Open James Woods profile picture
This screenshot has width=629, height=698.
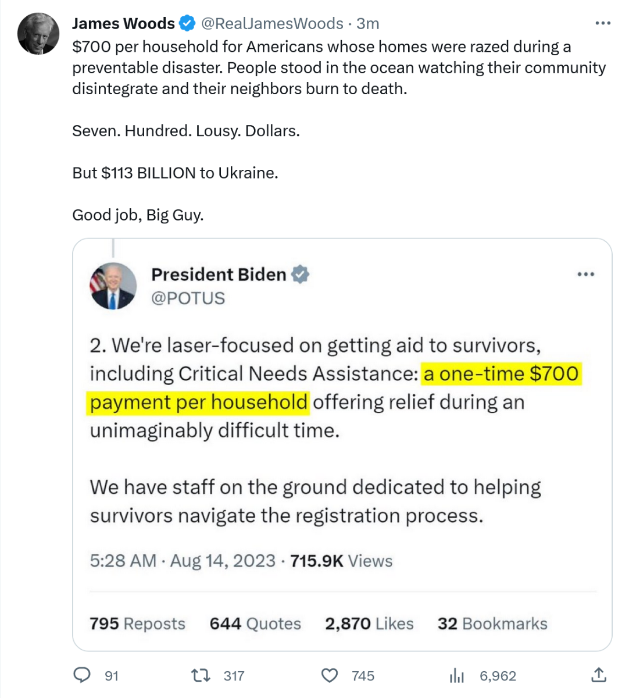(x=38, y=33)
